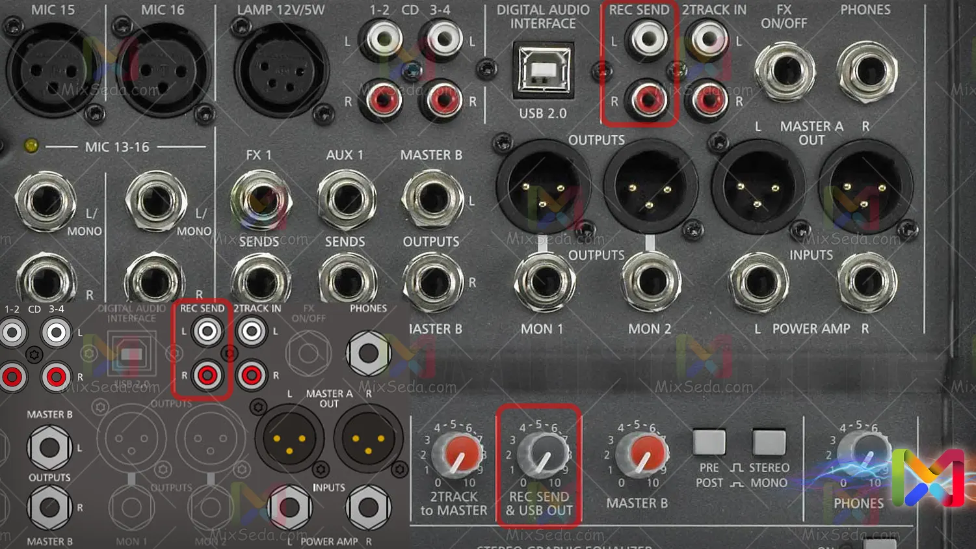Click the red MASTER B level knob

pos(641,455)
